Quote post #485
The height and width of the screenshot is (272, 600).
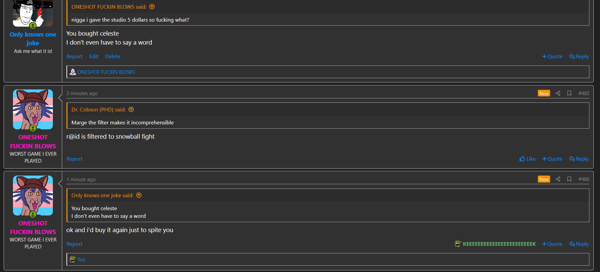point(552,159)
